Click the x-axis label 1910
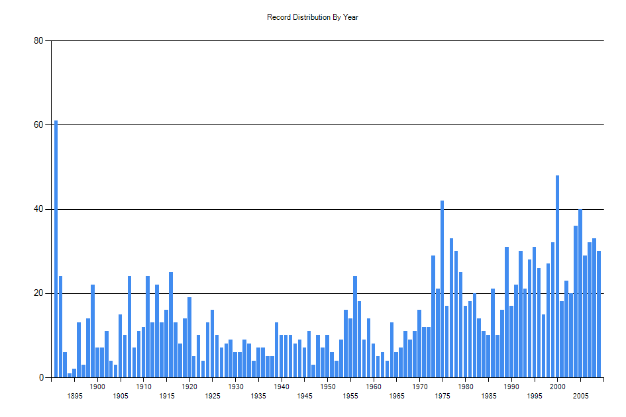Screen dimensions: 626x417 pos(144,387)
